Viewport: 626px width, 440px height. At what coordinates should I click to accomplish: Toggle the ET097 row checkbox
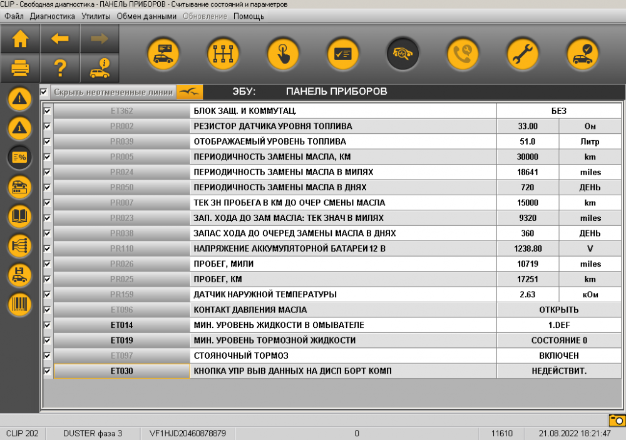click(47, 356)
